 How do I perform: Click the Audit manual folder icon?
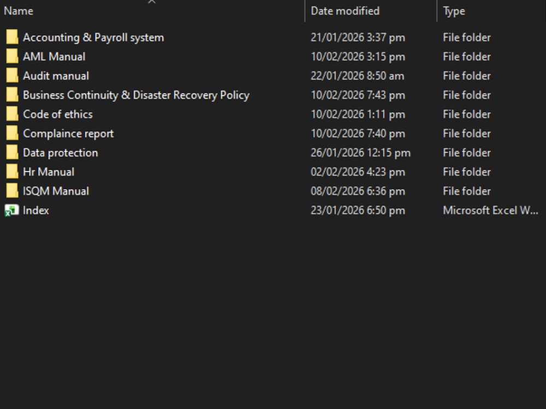pos(12,75)
